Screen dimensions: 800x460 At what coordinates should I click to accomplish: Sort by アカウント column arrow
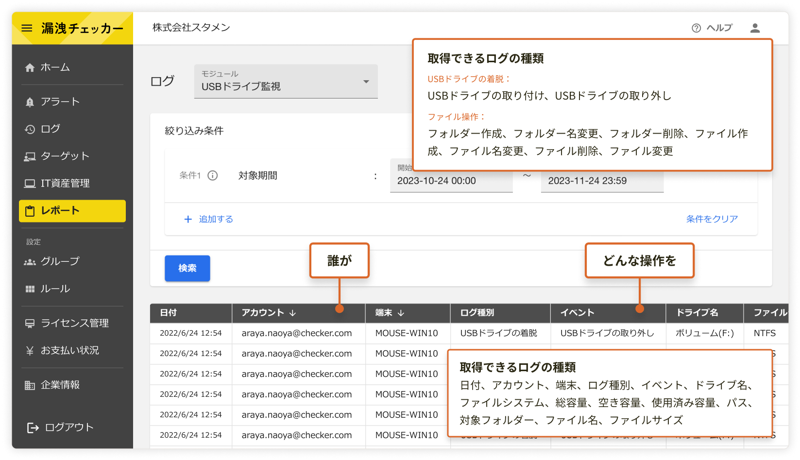[292, 313]
